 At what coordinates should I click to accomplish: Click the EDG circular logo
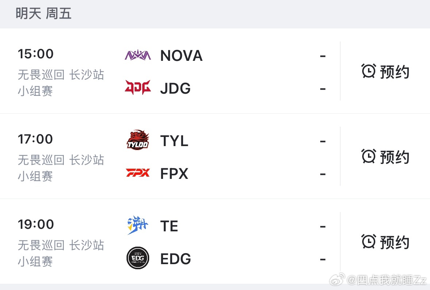click(x=137, y=258)
